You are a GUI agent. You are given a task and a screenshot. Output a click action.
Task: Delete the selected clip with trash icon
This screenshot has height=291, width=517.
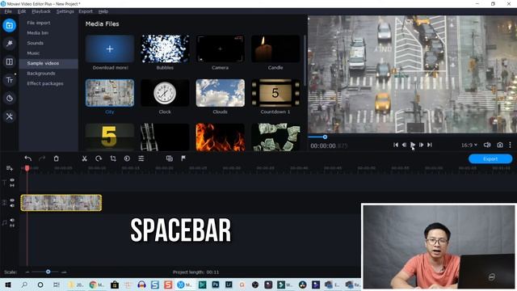[x=56, y=158]
